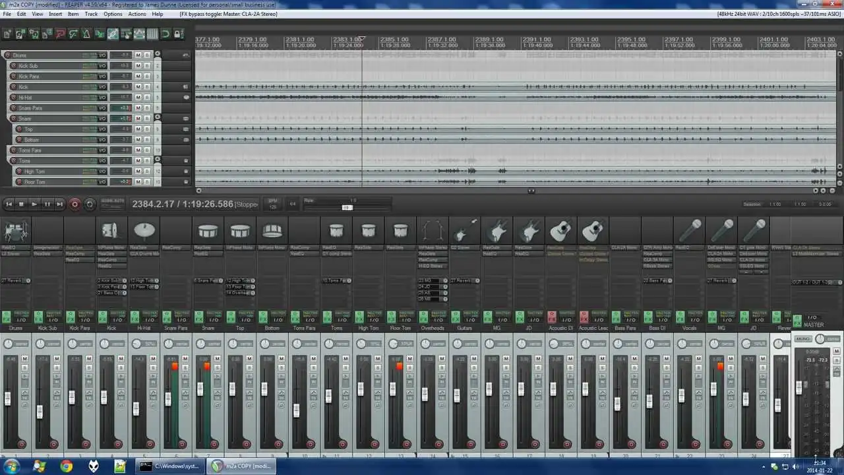Image resolution: width=844 pixels, height=475 pixels.
Task: Toggle the red FX button on Acoustic DI
Action: [x=552, y=317]
